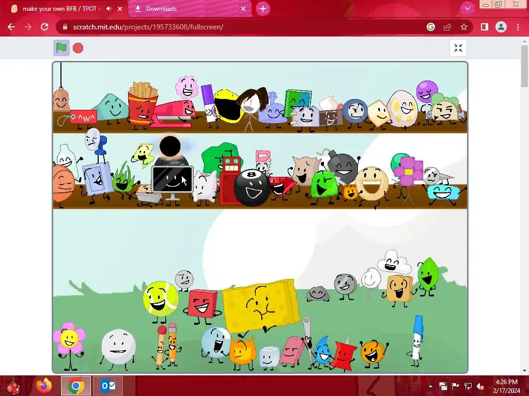The width and height of the screenshot is (529, 396).
Task: Close the Downloads tab
Action: click(243, 9)
